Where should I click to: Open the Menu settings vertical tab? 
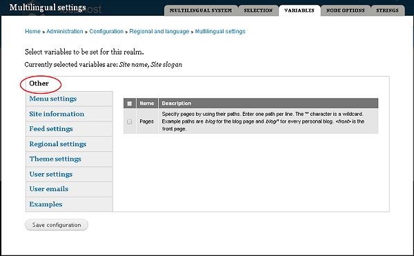tap(69, 99)
